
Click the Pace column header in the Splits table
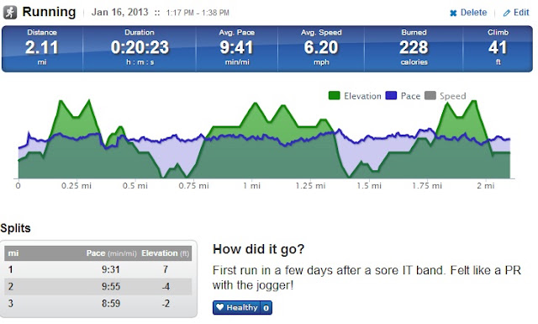tap(111, 253)
